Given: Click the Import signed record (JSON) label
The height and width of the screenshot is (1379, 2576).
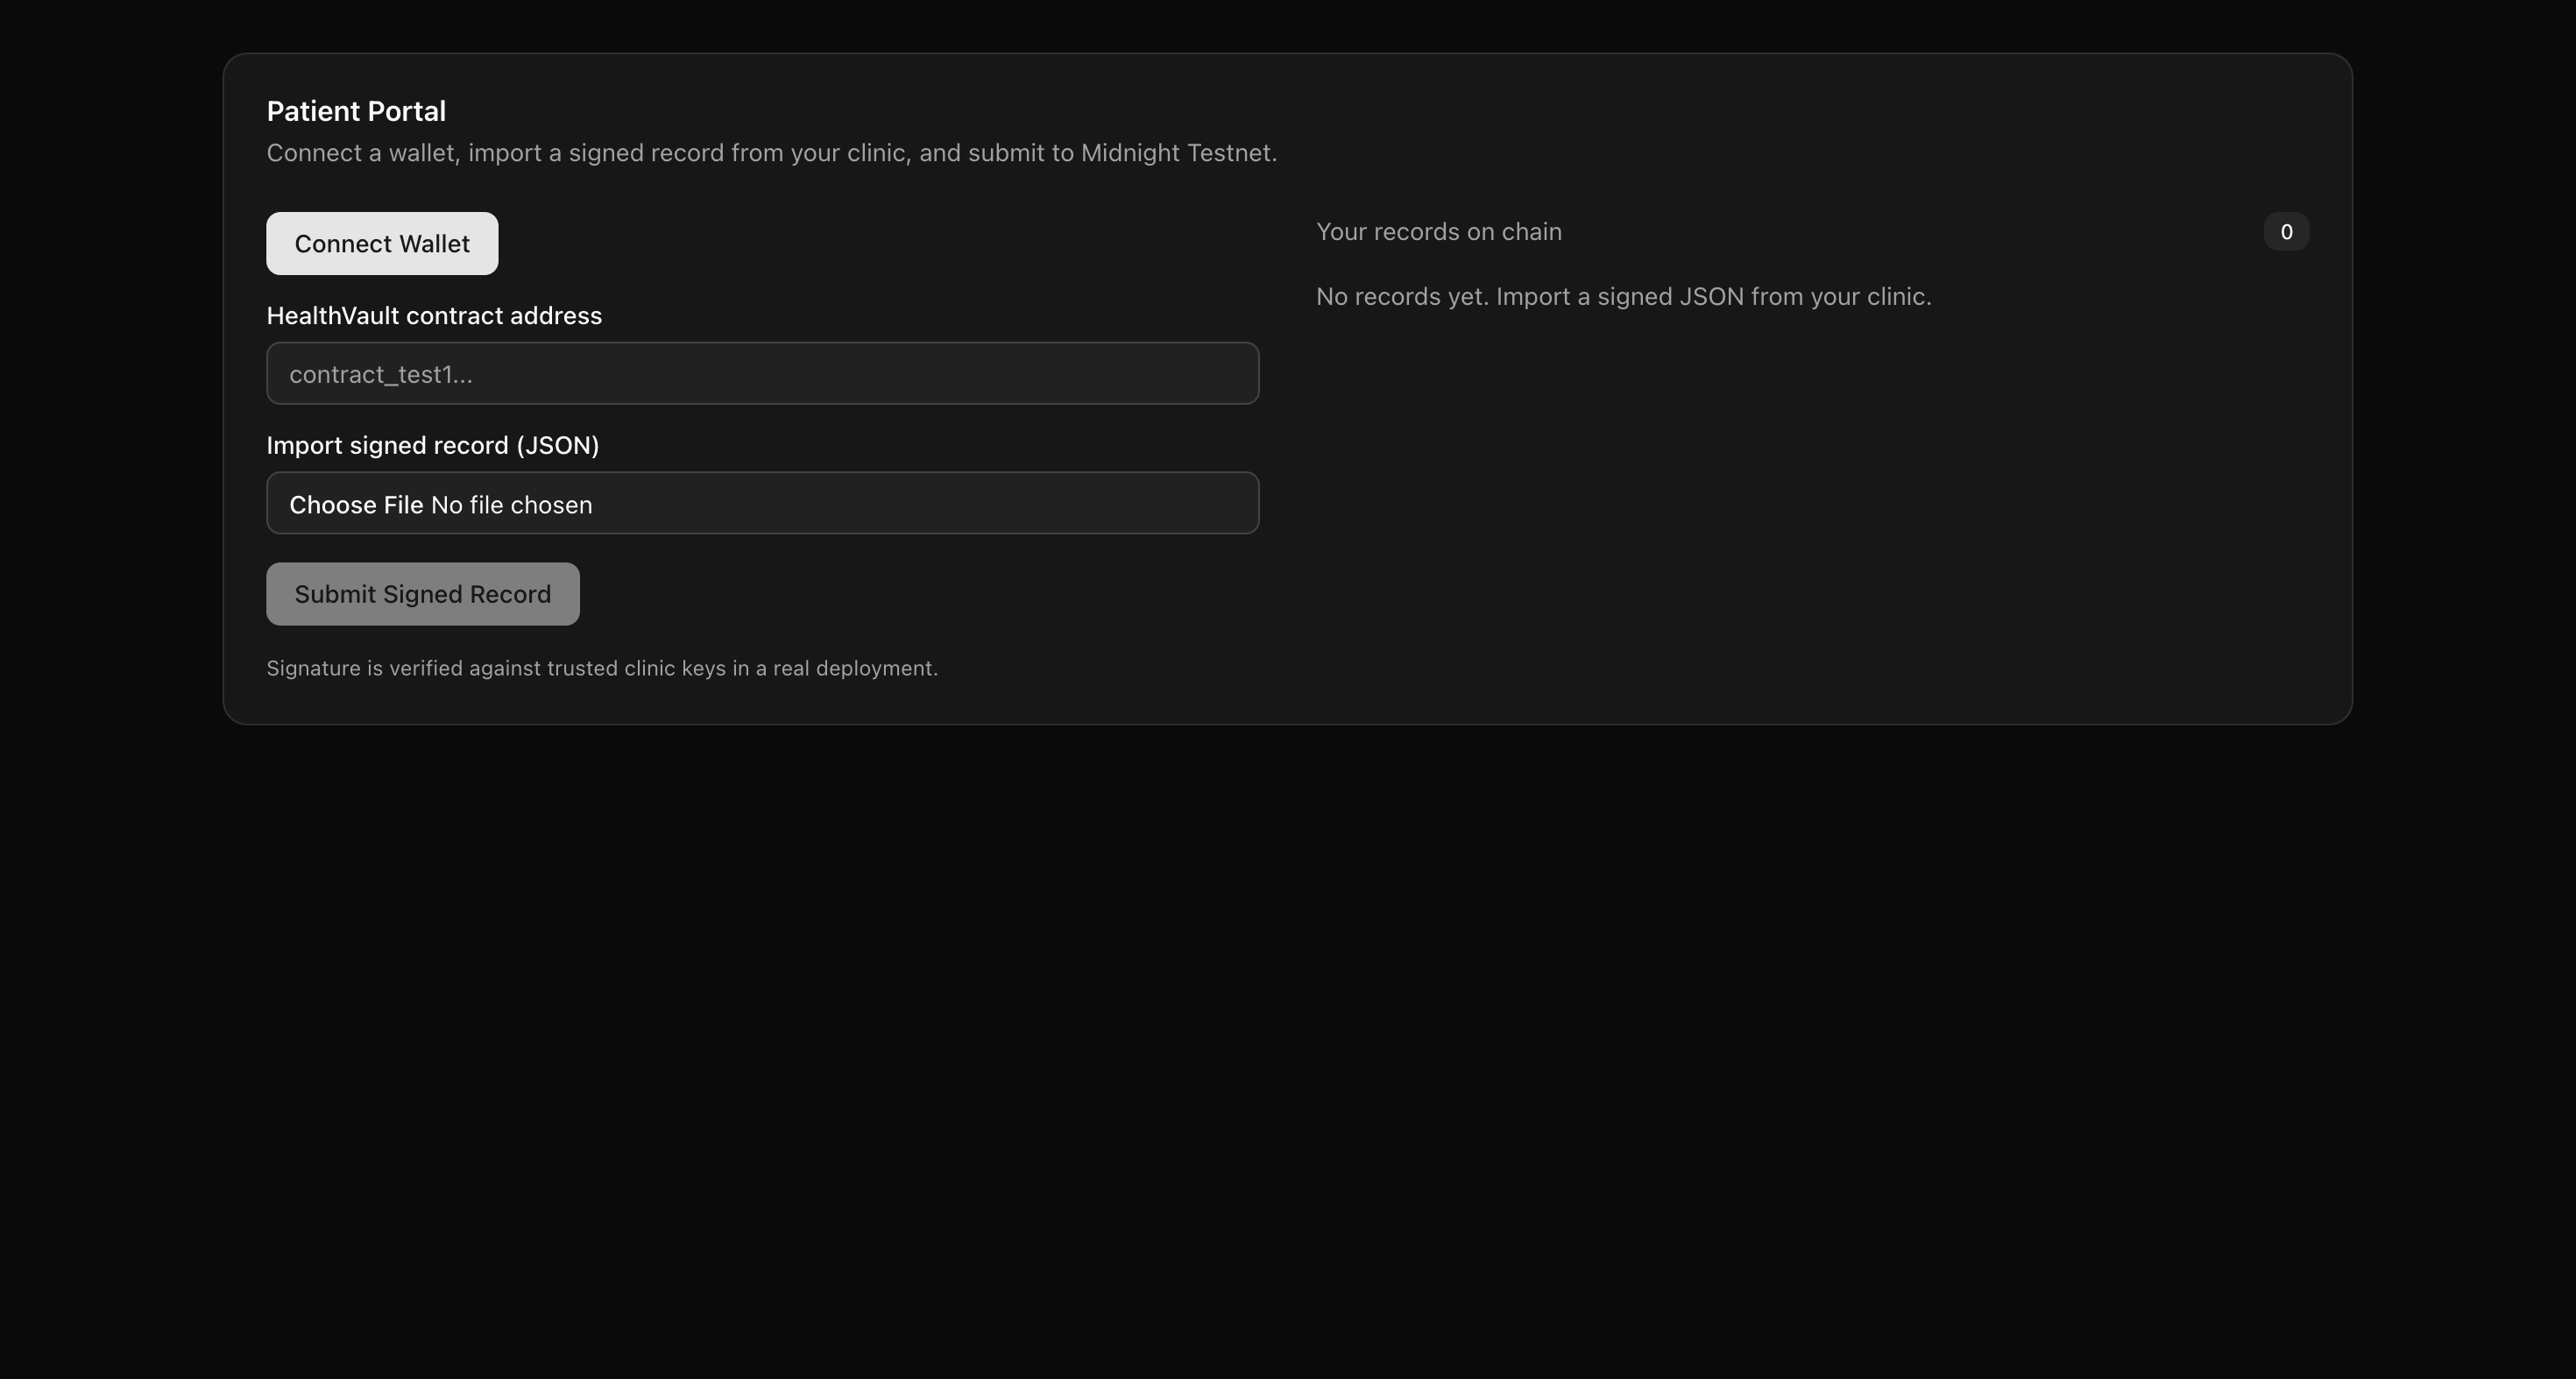Looking at the screenshot, I should (x=432, y=445).
